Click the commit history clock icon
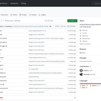The height and width of the screenshot is (101, 101). (68, 26)
